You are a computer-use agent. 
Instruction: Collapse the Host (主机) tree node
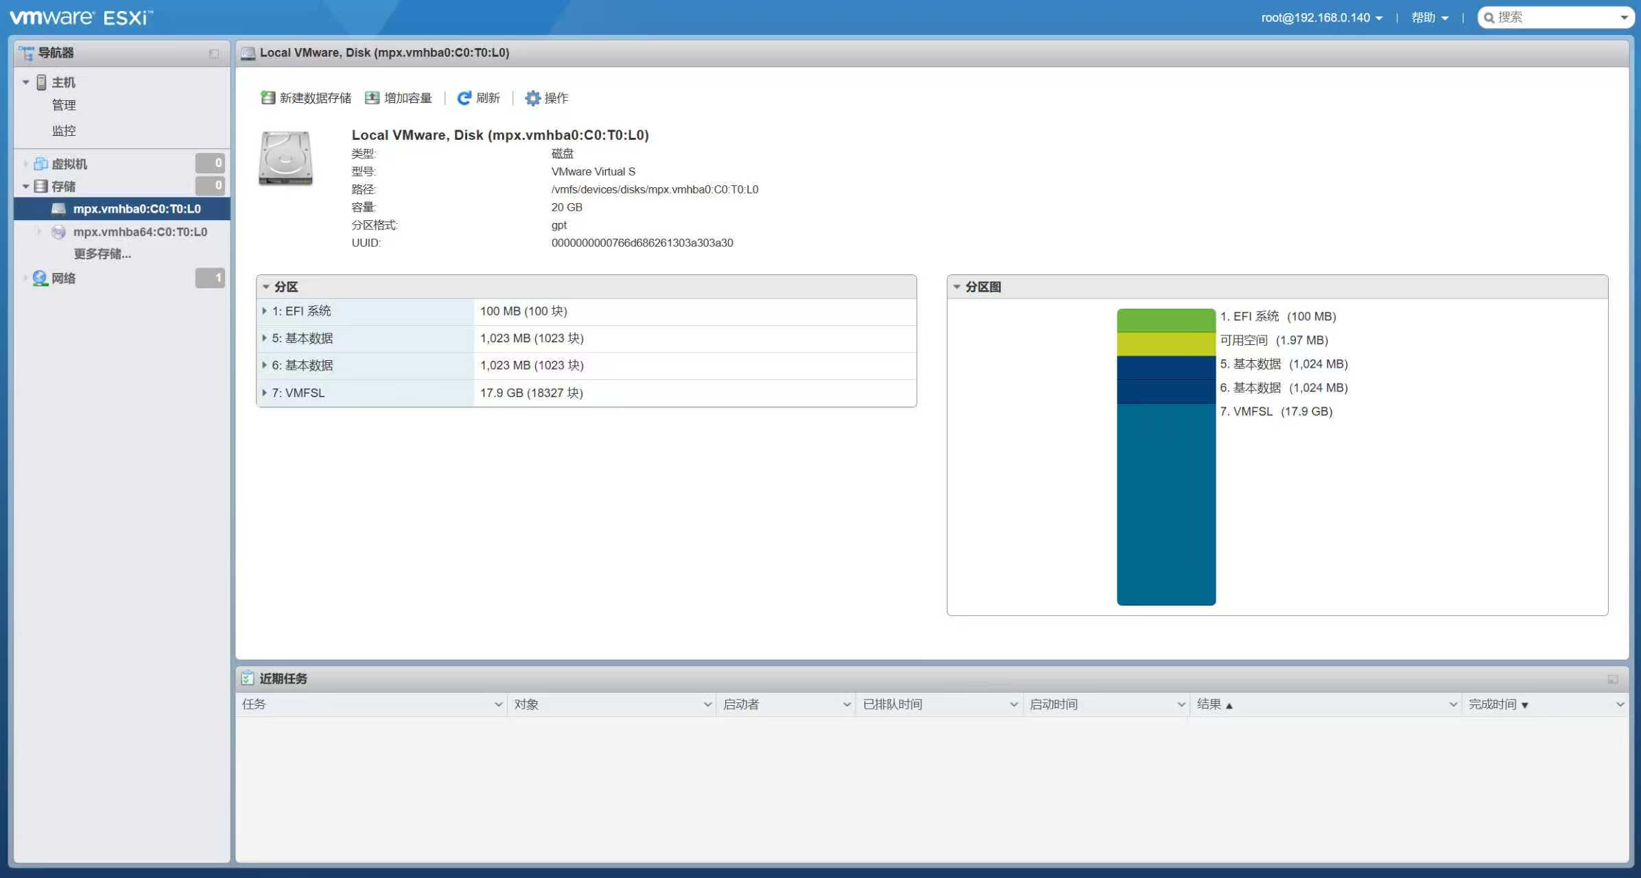25,82
